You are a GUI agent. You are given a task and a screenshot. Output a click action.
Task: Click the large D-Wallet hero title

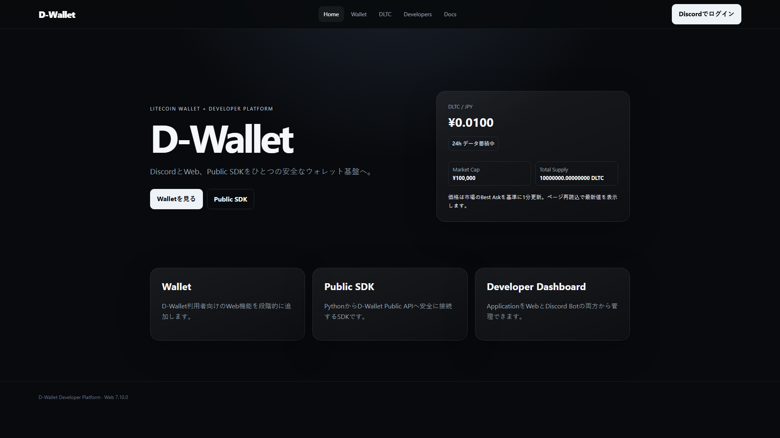click(x=222, y=139)
